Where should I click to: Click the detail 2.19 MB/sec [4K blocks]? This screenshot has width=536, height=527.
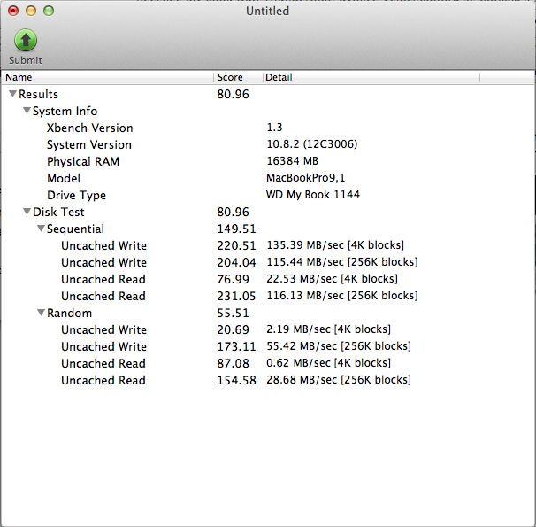point(329,329)
